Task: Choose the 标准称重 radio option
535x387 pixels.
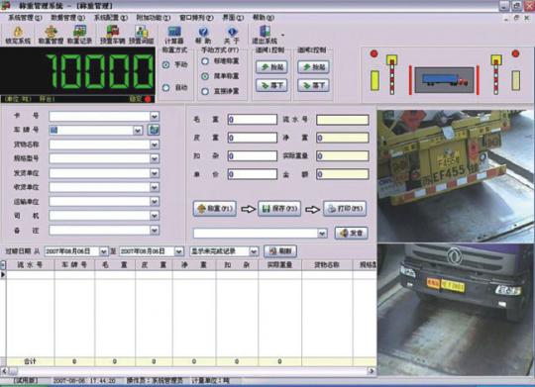Action: pyautogui.click(x=205, y=61)
